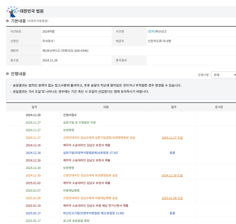236x224 pixels.
Task: Select the 심문기일 및 수명법관 지정 entry
Action: coord(79,122)
